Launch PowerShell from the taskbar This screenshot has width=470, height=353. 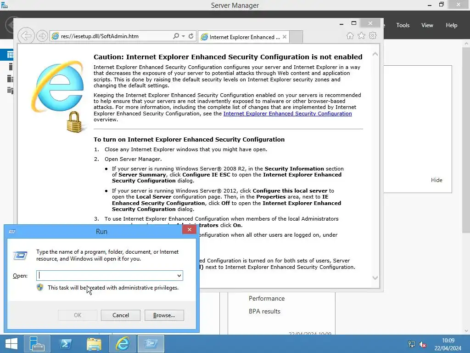tap(66, 344)
